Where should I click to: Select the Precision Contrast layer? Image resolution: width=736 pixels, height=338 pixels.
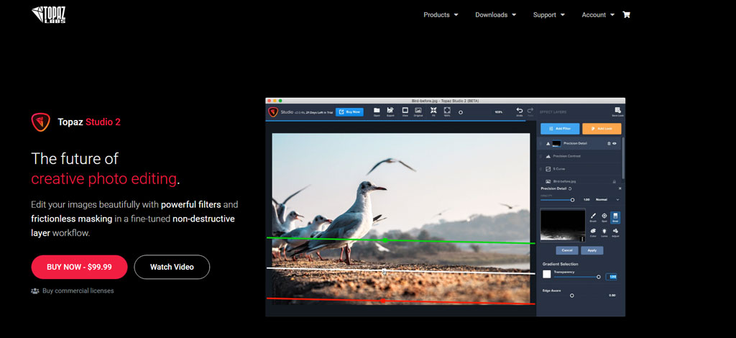[579, 156]
